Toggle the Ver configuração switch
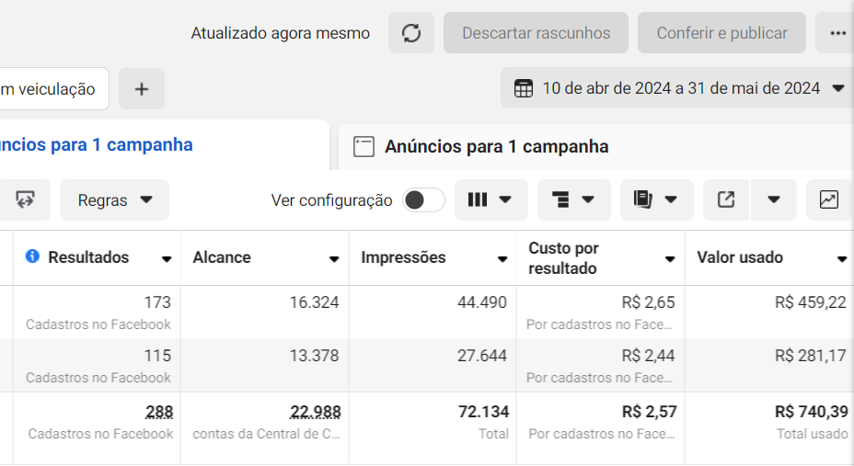This screenshot has height=466, width=854. (x=423, y=199)
